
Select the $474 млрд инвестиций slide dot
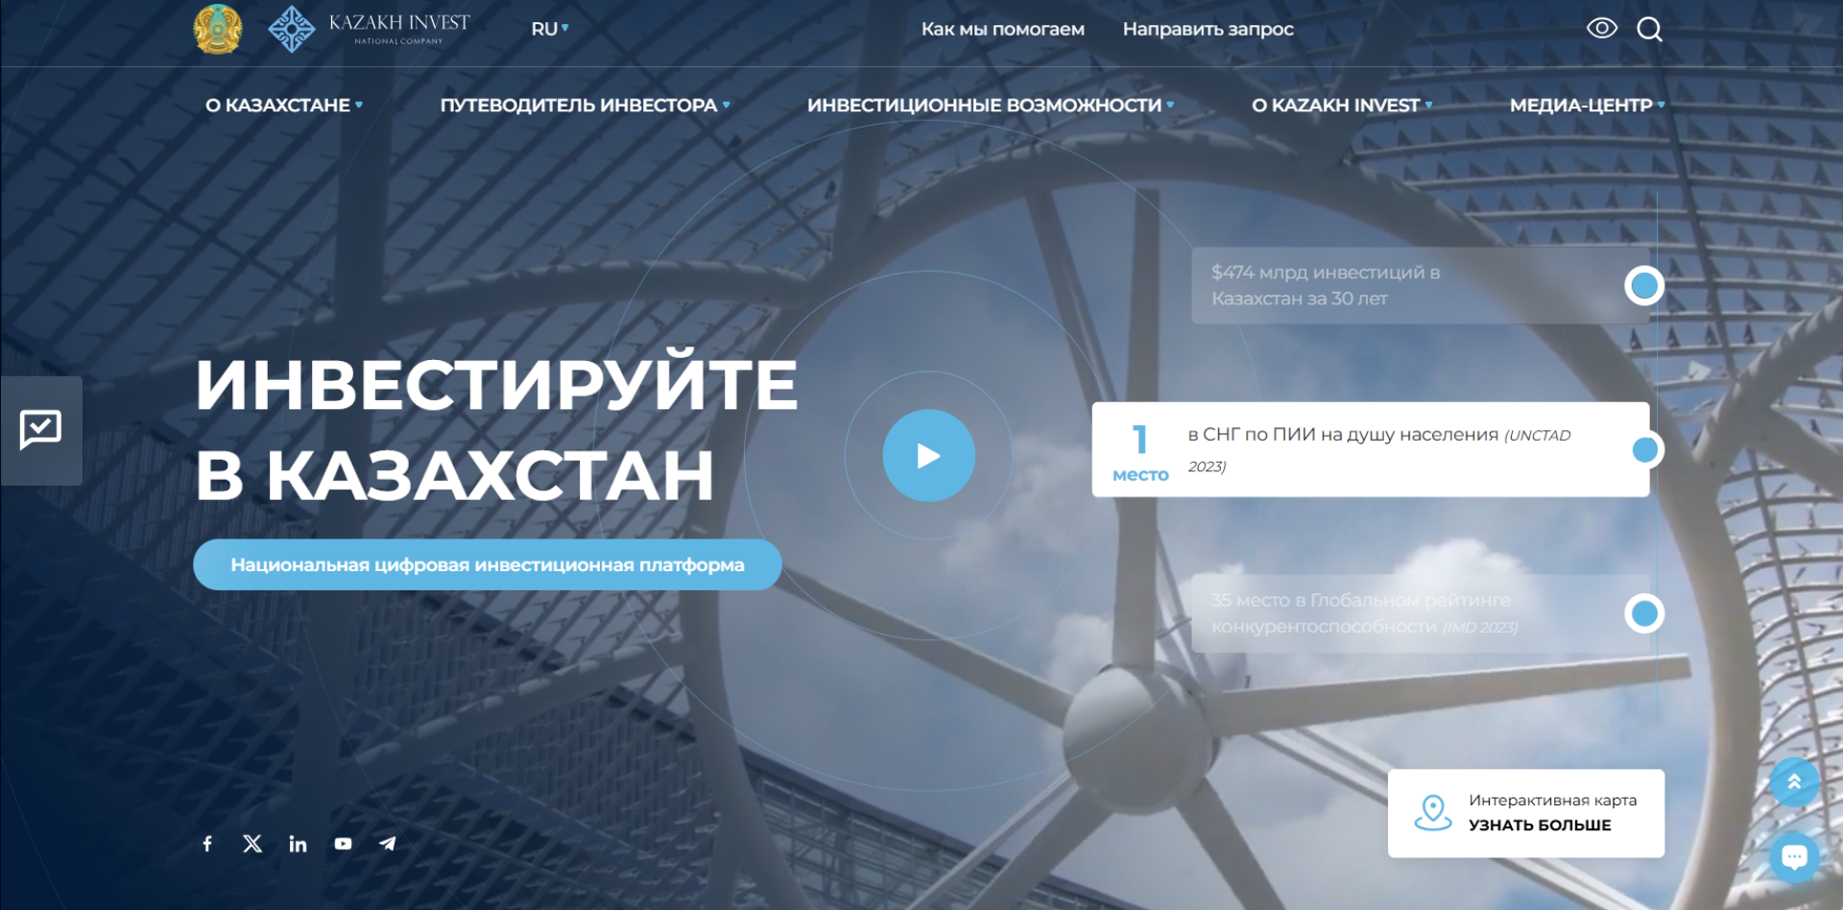tap(1644, 285)
